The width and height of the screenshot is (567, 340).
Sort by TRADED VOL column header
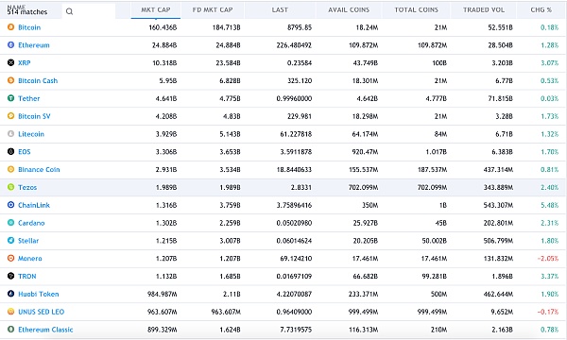(484, 10)
